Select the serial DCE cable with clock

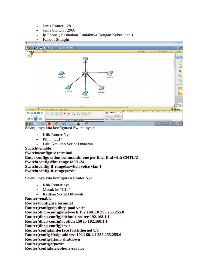click(84, 114)
